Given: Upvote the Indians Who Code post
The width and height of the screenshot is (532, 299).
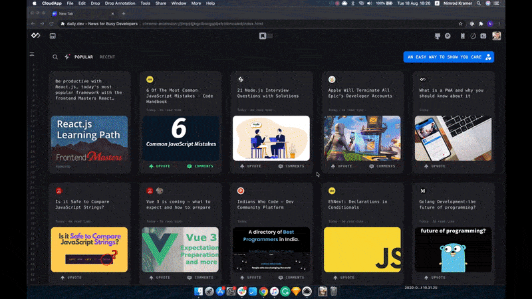Looking at the screenshot, I should [x=251, y=277].
